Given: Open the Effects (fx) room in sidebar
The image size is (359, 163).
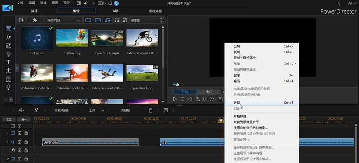Looking at the screenshot, I should point(8,37).
